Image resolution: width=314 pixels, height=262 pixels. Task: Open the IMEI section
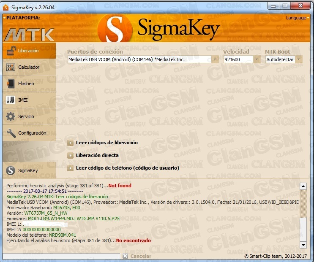tap(29, 100)
